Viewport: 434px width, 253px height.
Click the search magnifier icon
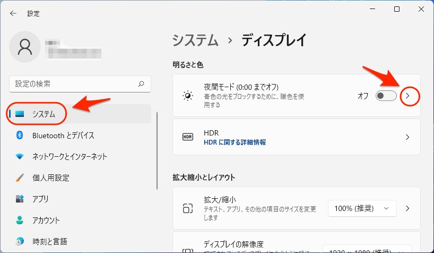141,84
